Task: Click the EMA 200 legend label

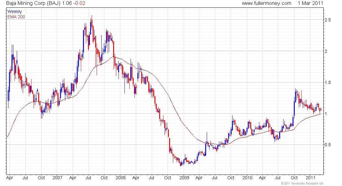Action: [16, 17]
